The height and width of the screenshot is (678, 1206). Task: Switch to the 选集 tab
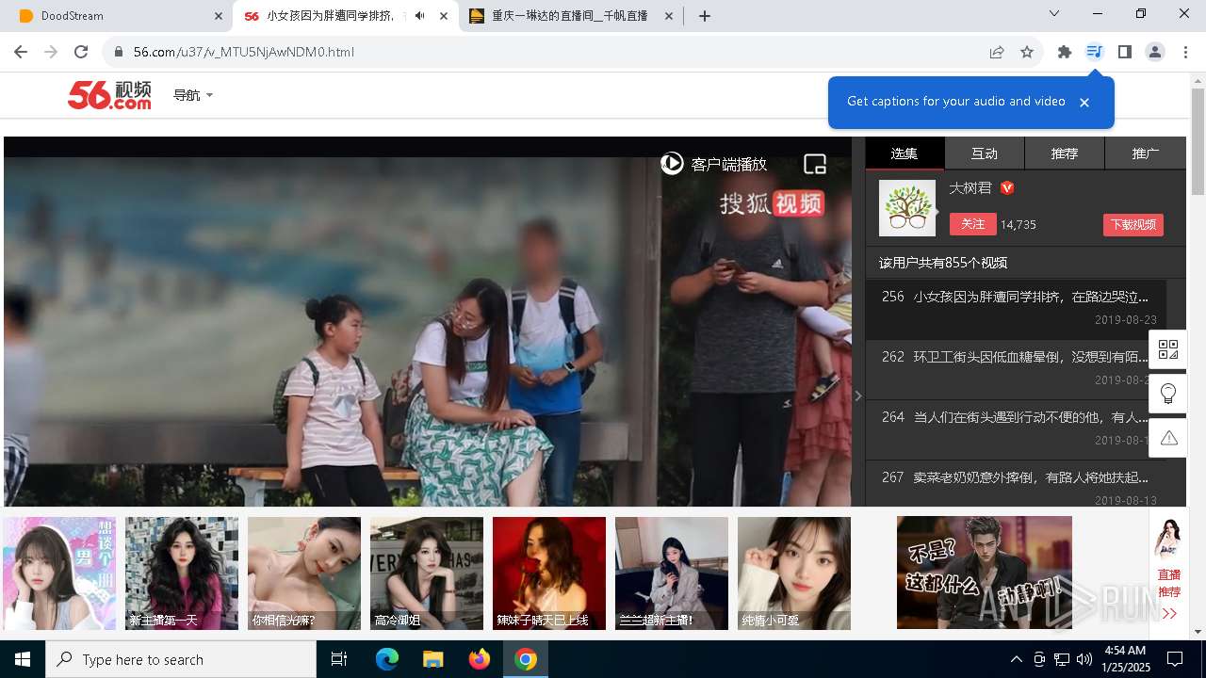[x=904, y=153]
